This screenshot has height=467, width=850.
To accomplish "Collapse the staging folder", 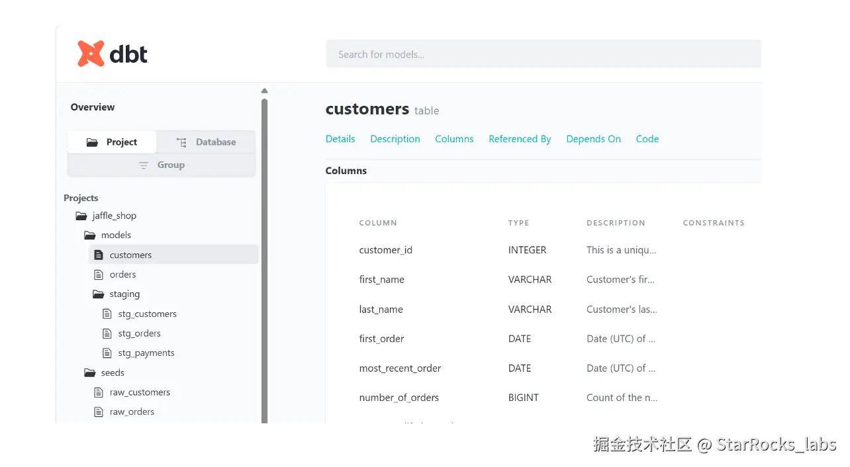I will coord(99,294).
